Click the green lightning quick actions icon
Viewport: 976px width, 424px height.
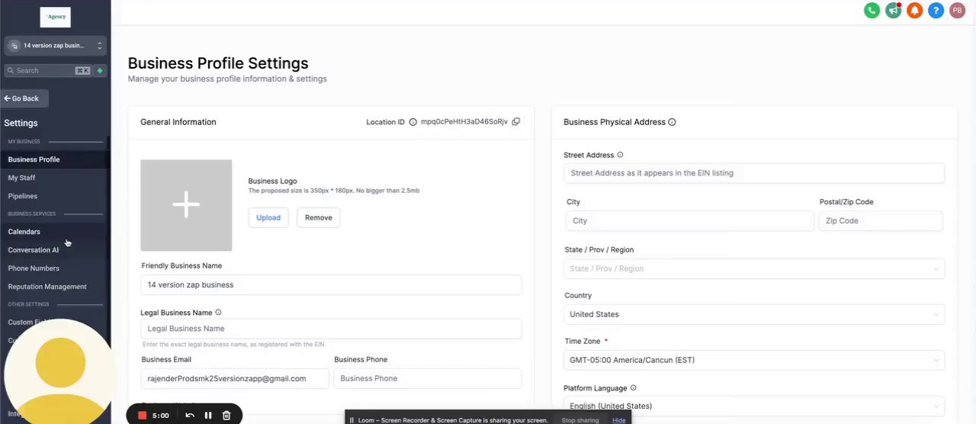pyautogui.click(x=99, y=71)
